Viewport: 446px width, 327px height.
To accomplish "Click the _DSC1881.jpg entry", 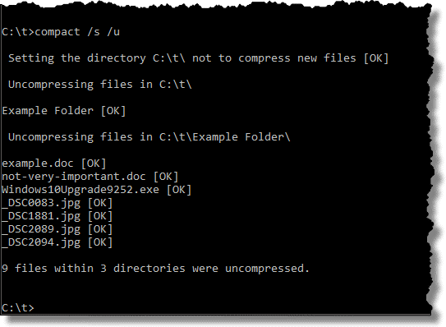I will pyautogui.click(x=41, y=216).
